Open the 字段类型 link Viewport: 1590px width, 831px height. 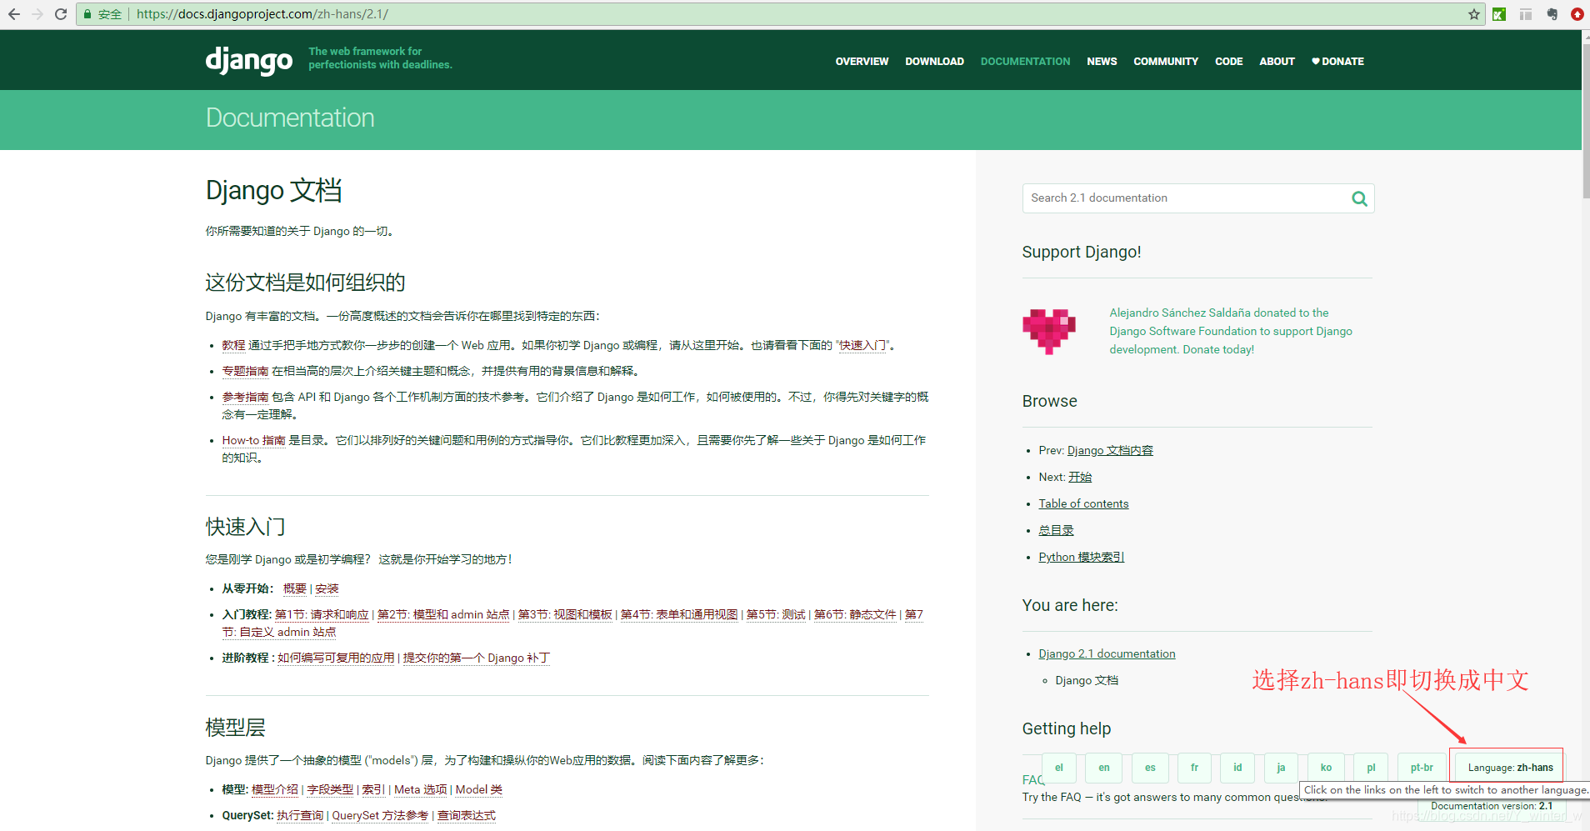(330, 789)
